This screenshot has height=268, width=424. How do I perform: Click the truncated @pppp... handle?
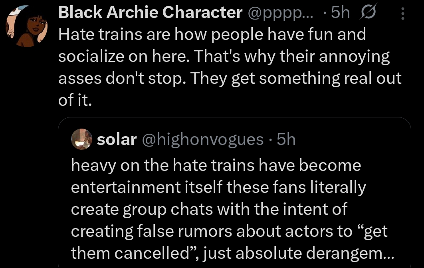click(x=281, y=13)
